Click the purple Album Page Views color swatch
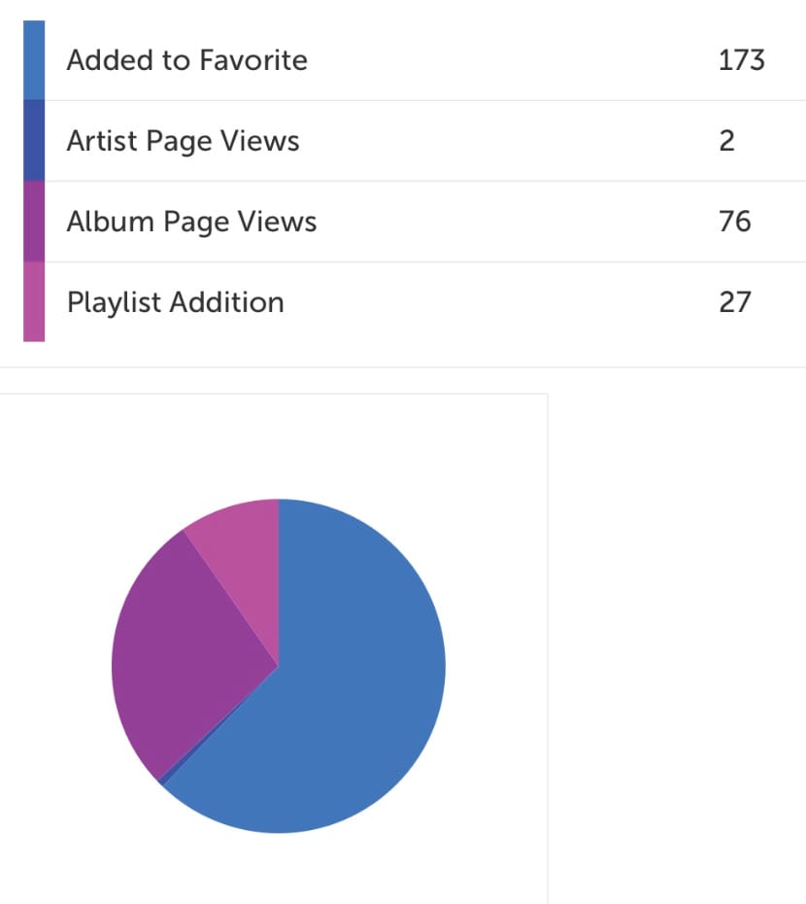 pyautogui.click(x=34, y=222)
